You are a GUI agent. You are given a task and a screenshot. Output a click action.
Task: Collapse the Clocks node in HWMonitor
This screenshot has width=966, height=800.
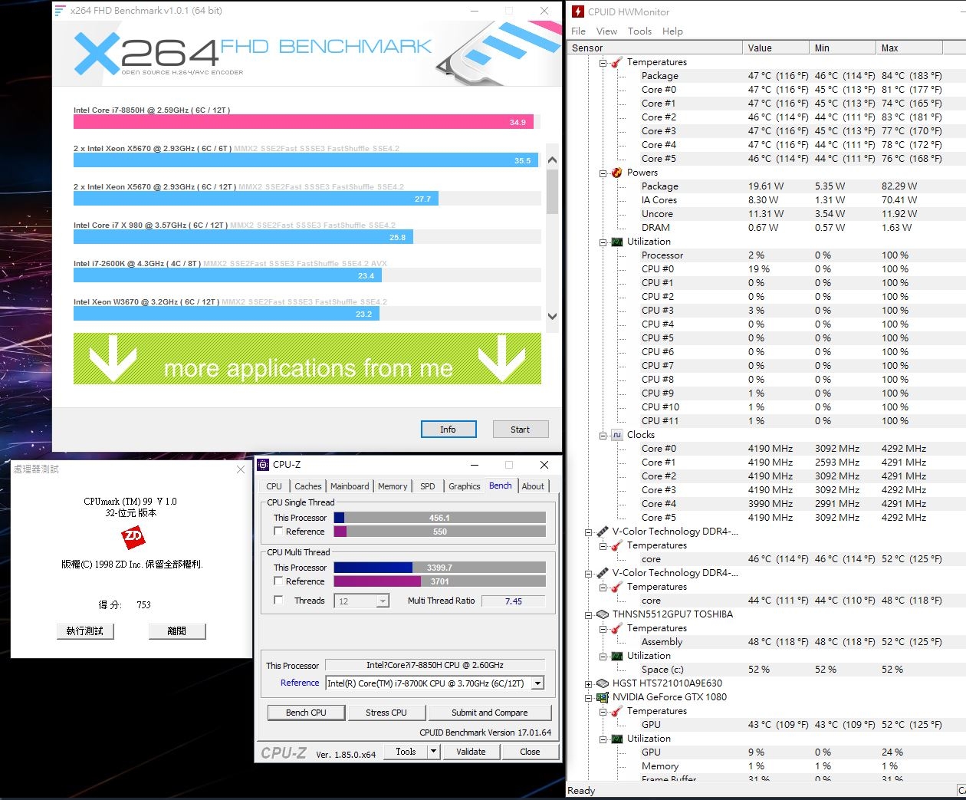pyautogui.click(x=603, y=436)
